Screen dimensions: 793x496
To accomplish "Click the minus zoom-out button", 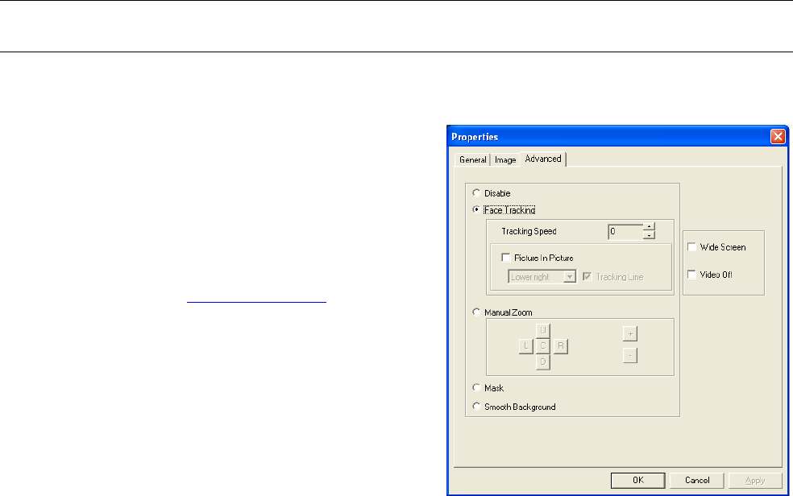I will (x=630, y=356).
